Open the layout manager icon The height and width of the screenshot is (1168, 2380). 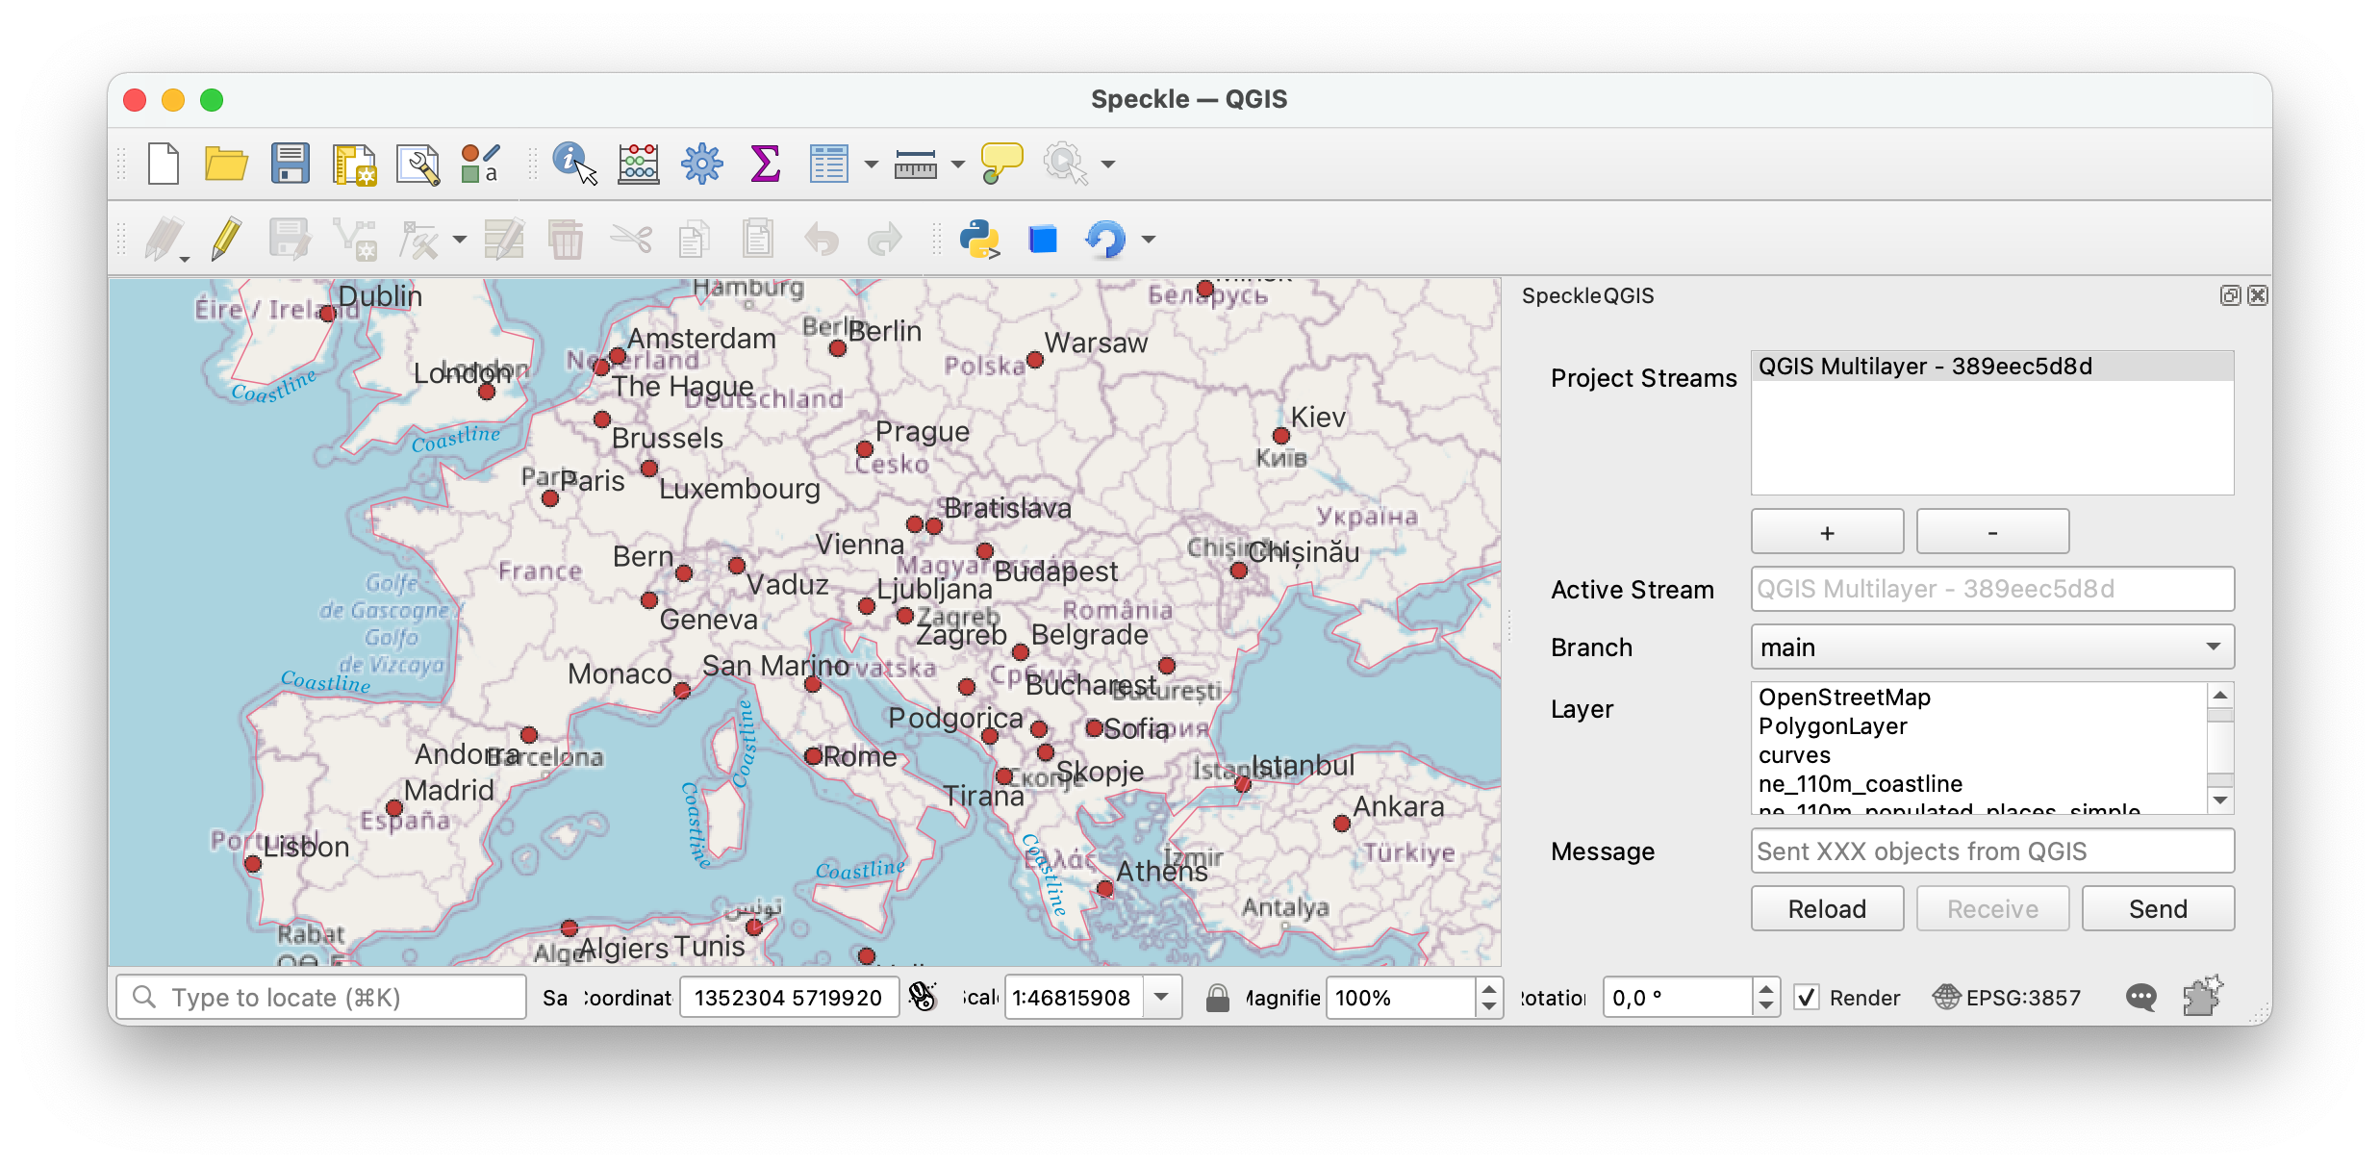(x=418, y=164)
